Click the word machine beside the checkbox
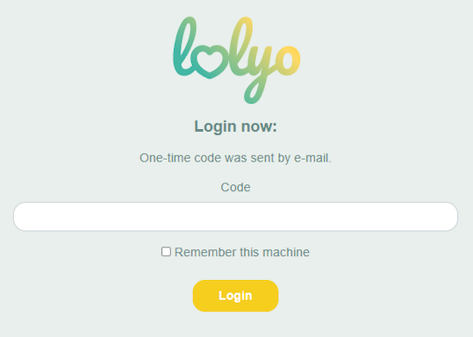 (x=286, y=252)
